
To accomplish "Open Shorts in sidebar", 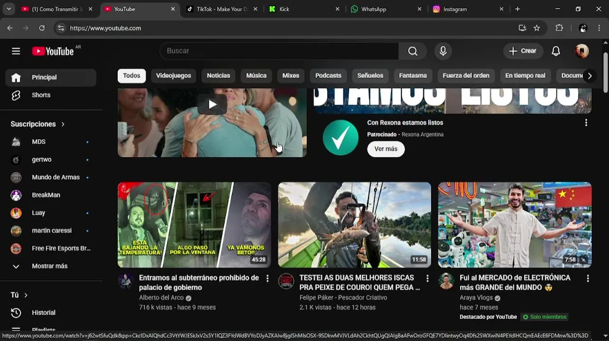I will click(51, 95).
